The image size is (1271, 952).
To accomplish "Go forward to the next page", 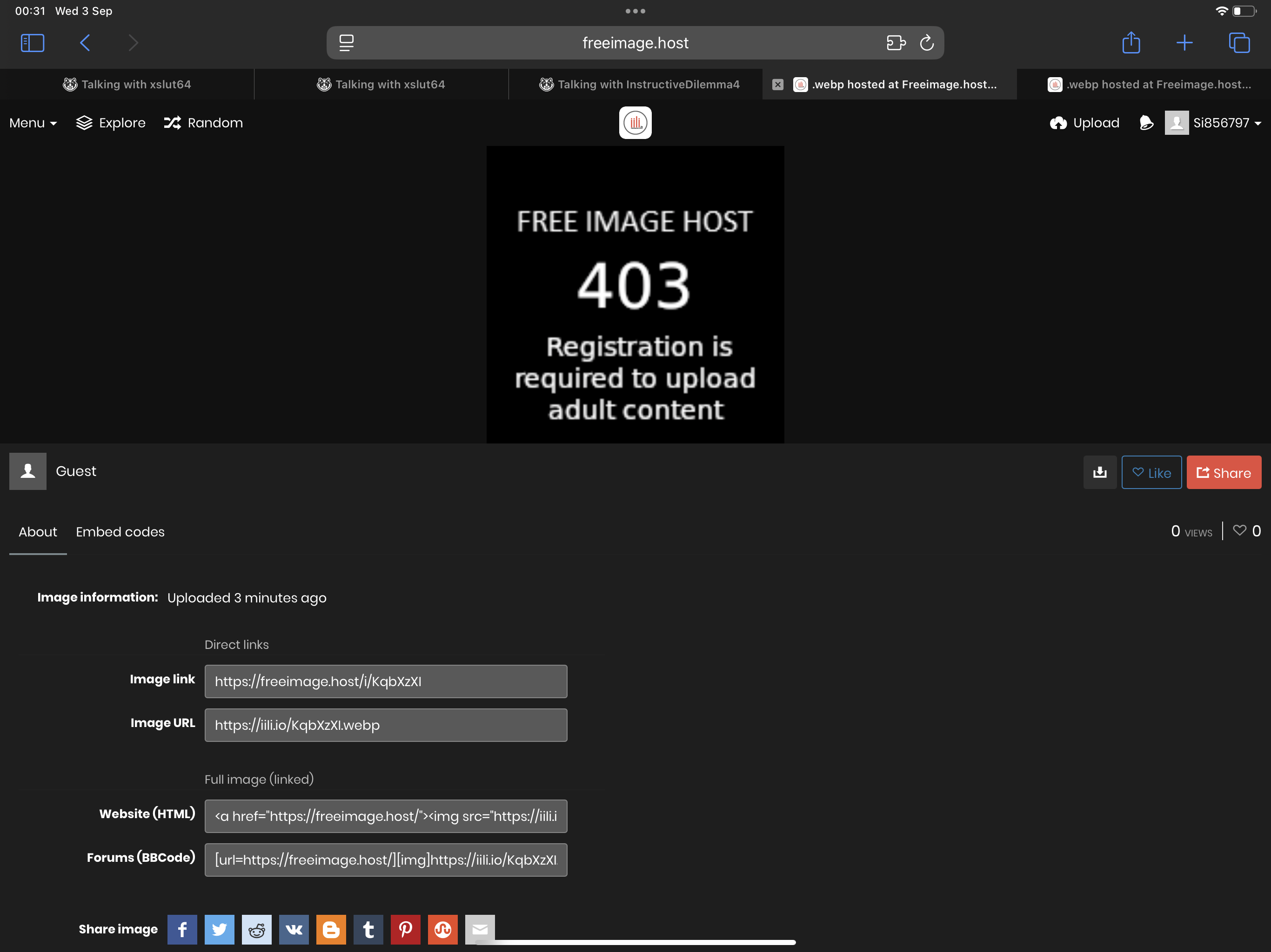I will (134, 43).
